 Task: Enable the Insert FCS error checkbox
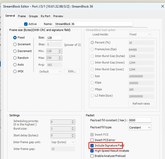(92, 140)
